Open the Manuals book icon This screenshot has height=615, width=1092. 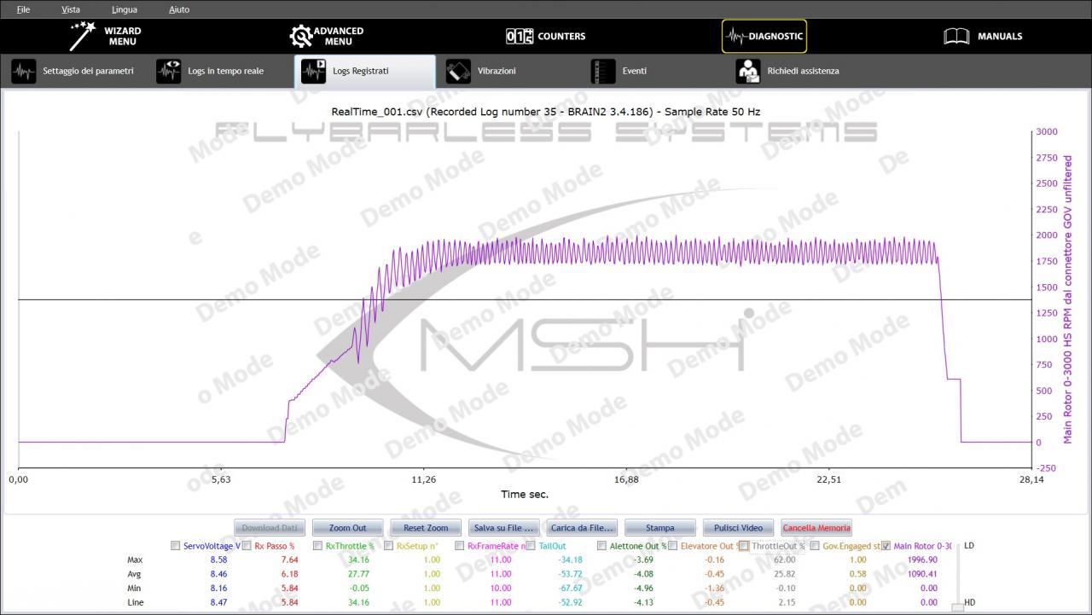(956, 37)
